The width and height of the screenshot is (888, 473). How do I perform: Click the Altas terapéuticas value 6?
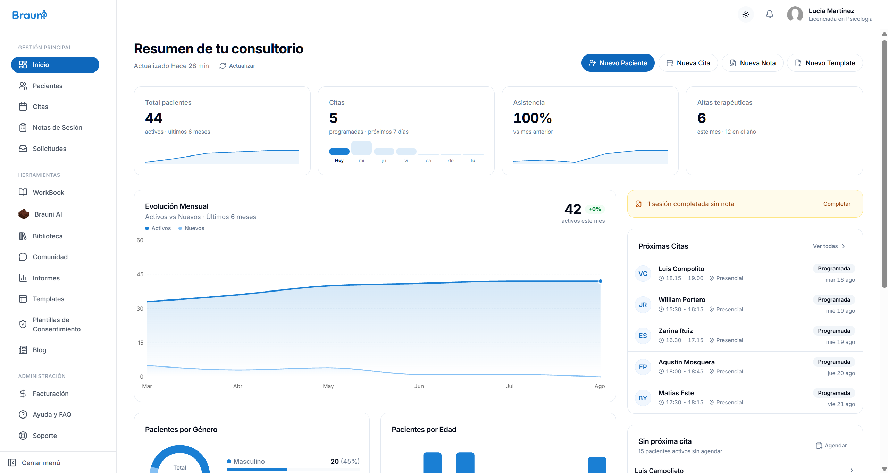702,118
